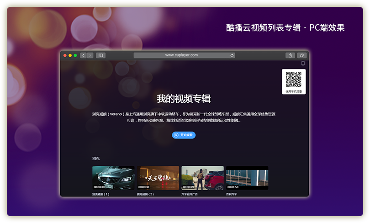Reload the page using the refresh icon
Screen dimensions: 370x223
[x=232, y=55]
